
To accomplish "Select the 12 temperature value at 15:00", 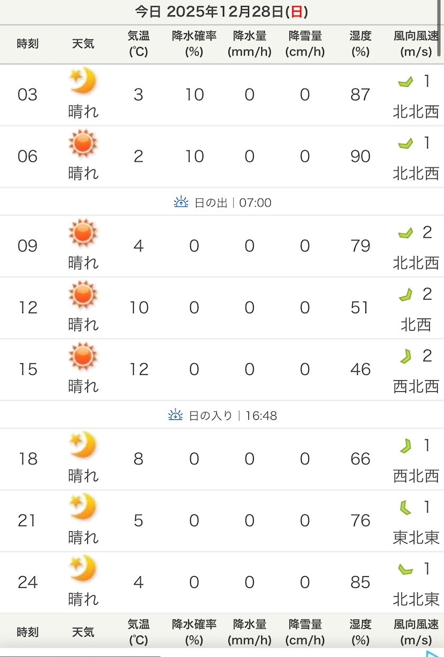I will click(x=138, y=369).
